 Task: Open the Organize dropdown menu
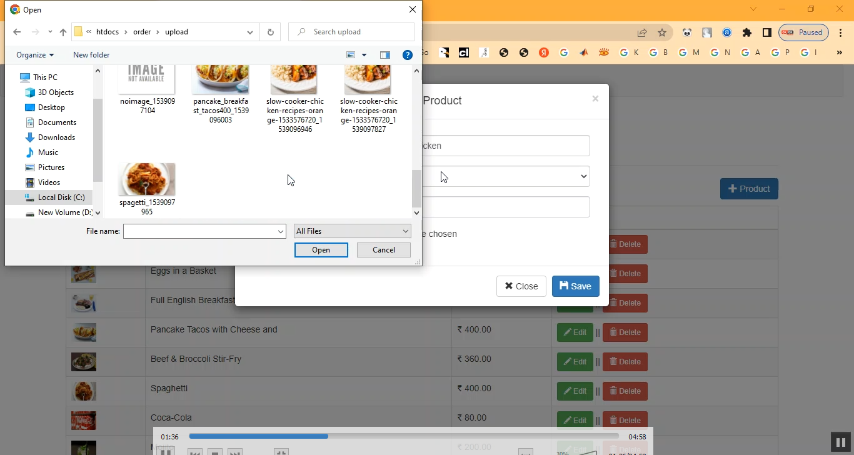click(35, 55)
